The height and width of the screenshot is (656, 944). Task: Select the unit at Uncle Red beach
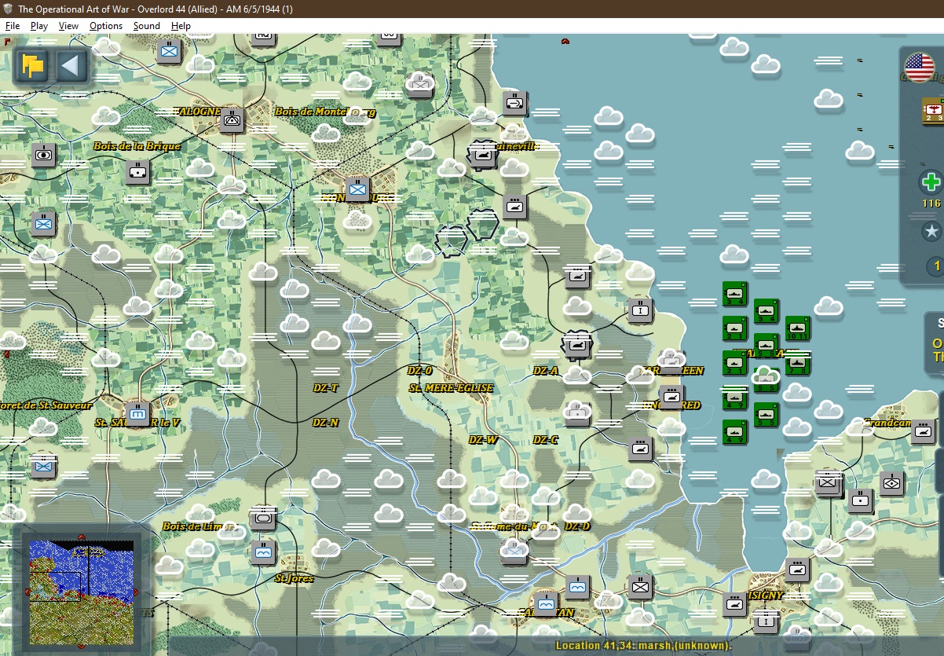click(671, 396)
